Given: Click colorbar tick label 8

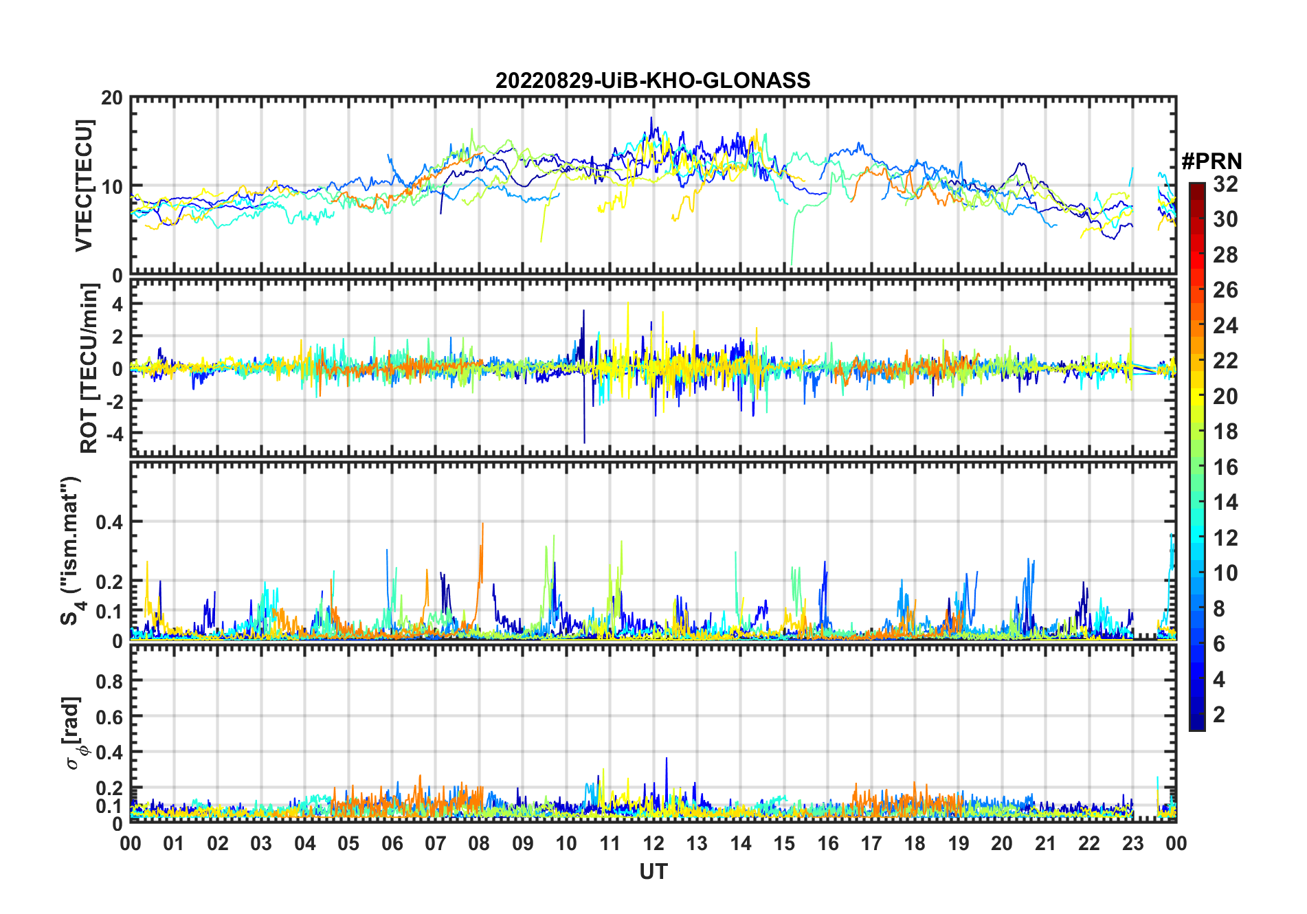Looking at the screenshot, I should [x=1219, y=608].
